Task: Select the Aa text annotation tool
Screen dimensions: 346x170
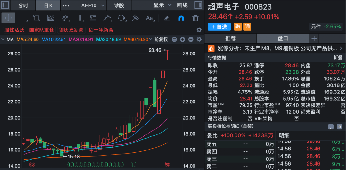Action: click(x=150, y=18)
